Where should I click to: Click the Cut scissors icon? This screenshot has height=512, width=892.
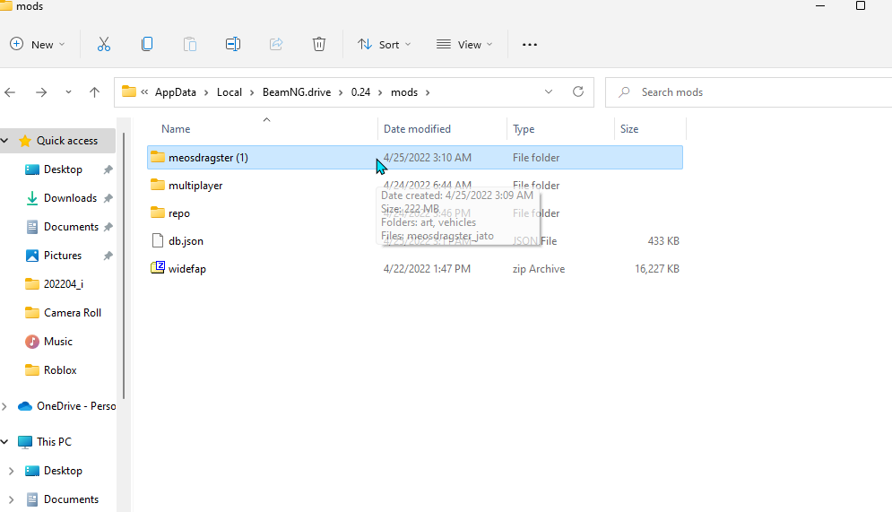click(x=103, y=44)
